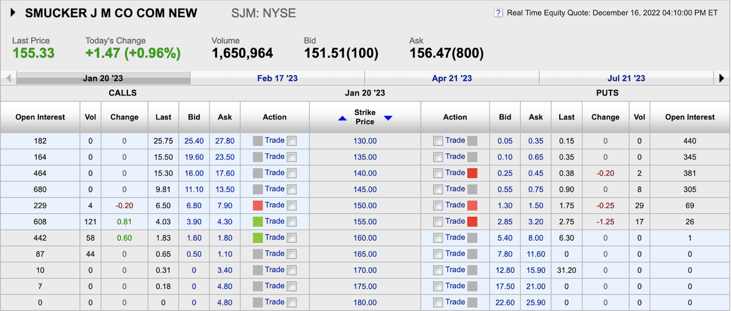Click the green call indicator at strike 160.00

(x=258, y=238)
